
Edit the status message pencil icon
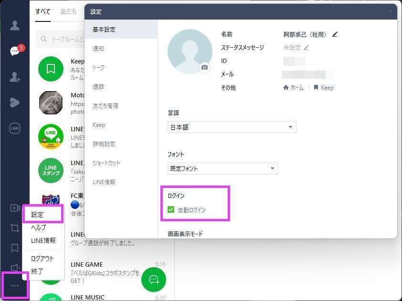point(306,47)
